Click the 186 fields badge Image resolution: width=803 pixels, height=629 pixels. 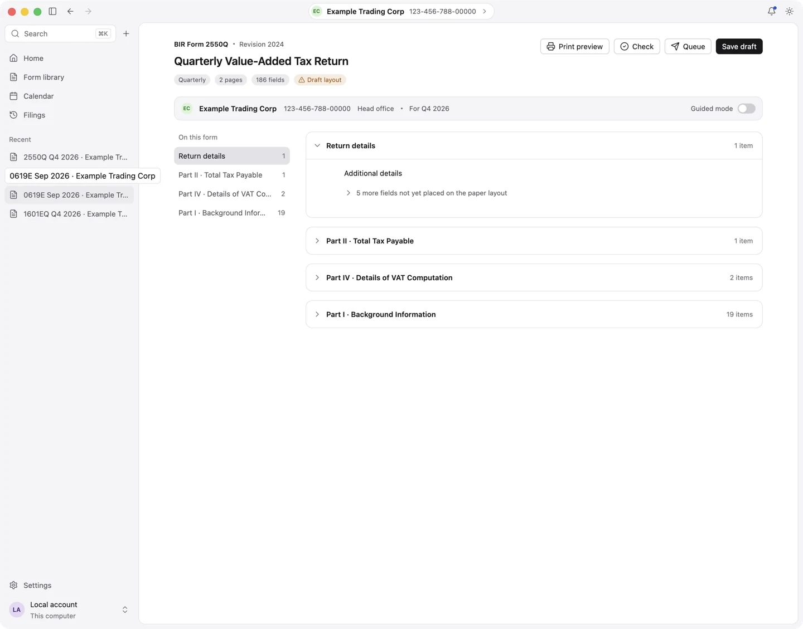coord(270,80)
